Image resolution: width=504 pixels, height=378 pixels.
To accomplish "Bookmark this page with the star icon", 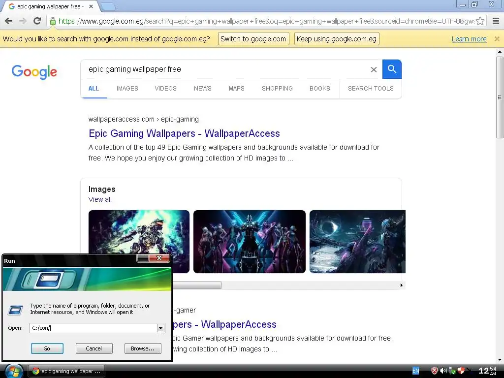I will (x=480, y=21).
